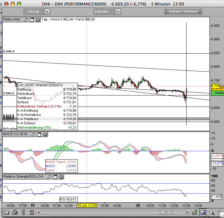This screenshot has height=218, width=224.
Task: Open the 5 Minuten timeframe dropdown
Action: coord(107,11)
